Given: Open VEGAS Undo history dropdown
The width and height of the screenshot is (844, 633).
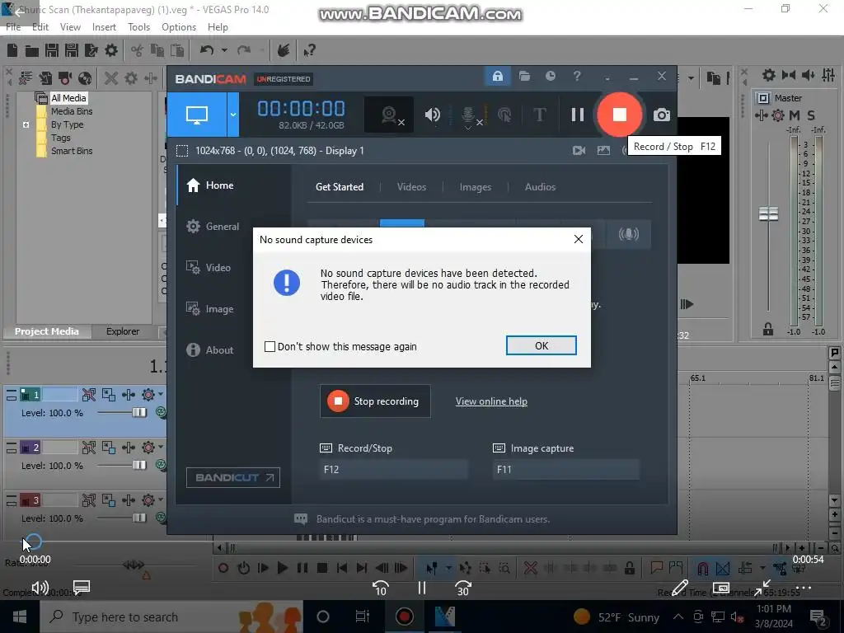Looking at the screenshot, I should pyautogui.click(x=224, y=50).
